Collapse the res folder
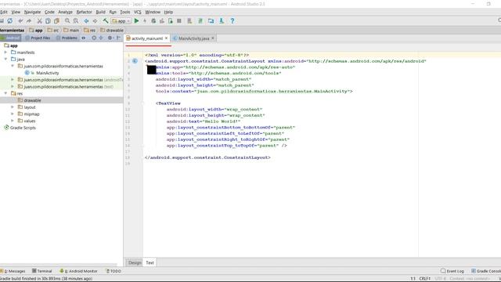 [x=5, y=93]
